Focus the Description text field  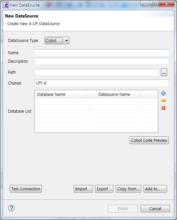(102, 61)
